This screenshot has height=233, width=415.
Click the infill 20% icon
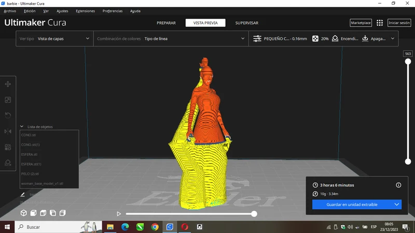click(315, 38)
